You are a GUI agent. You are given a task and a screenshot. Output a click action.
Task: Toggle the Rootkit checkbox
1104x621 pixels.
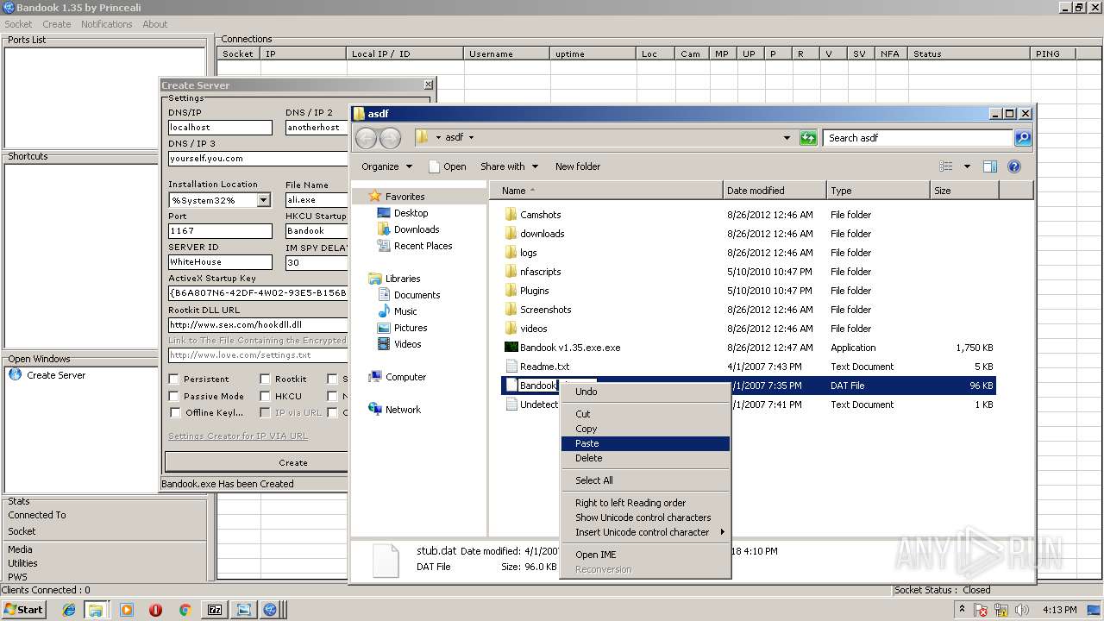tap(265, 379)
